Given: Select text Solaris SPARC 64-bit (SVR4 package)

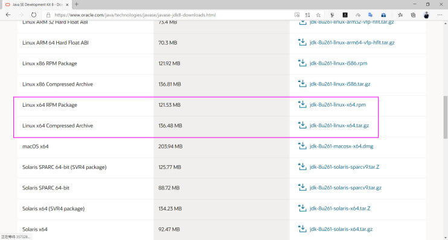Looking at the screenshot, I should tap(64, 167).
